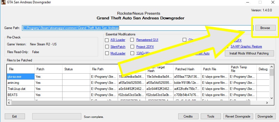
Task: Enable the ASI Loader checkbox
Action: coord(107,40)
